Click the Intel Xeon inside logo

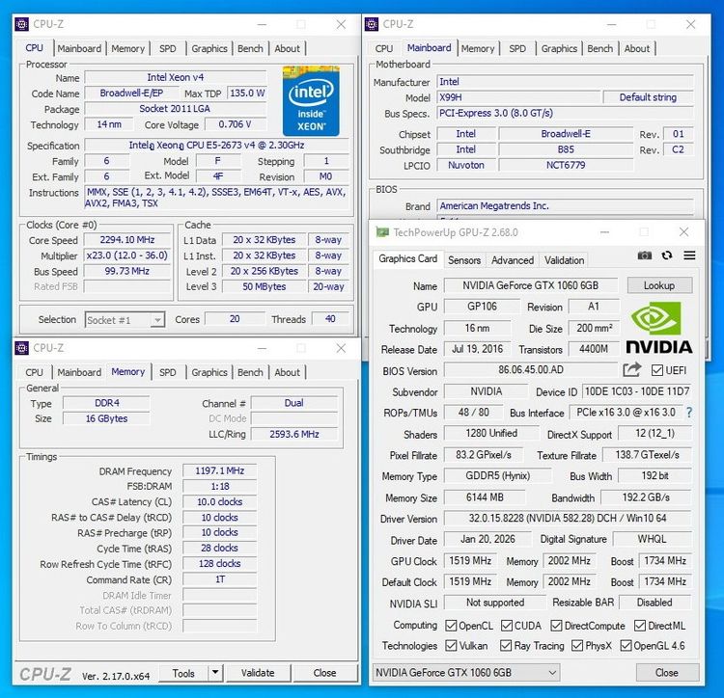311,101
